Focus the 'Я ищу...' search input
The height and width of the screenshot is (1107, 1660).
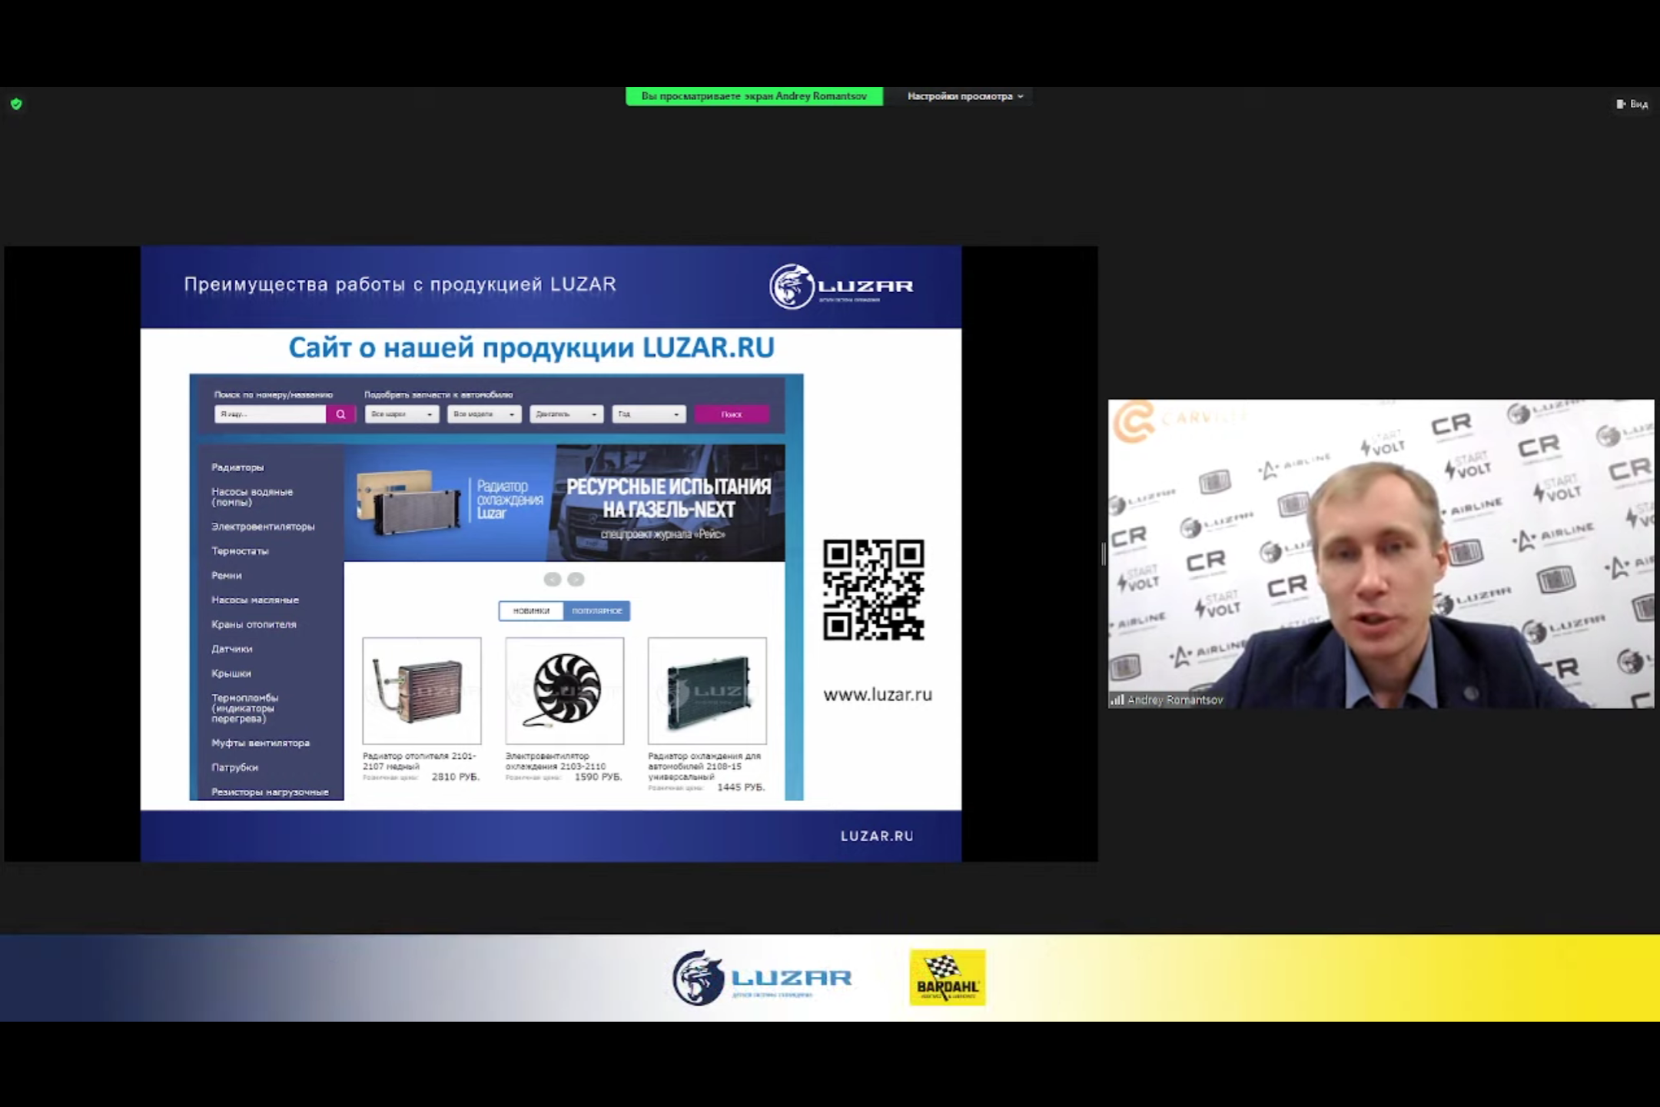click(x=271, y=414)
